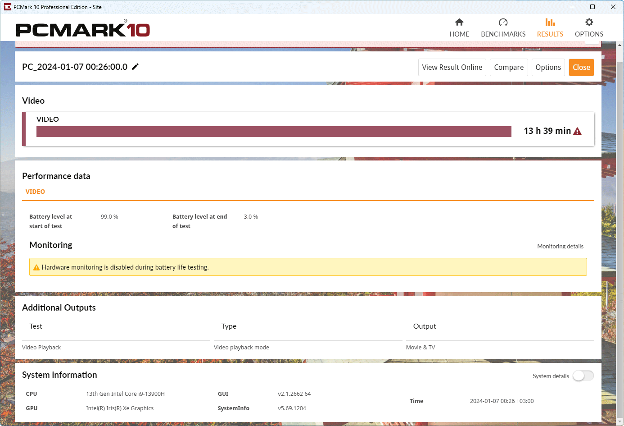Image resolution: width=624 pixels, height=426 pixels.
Task: Click the SystemInfo version v5.69.1204
Action: (x=292, y=408)
